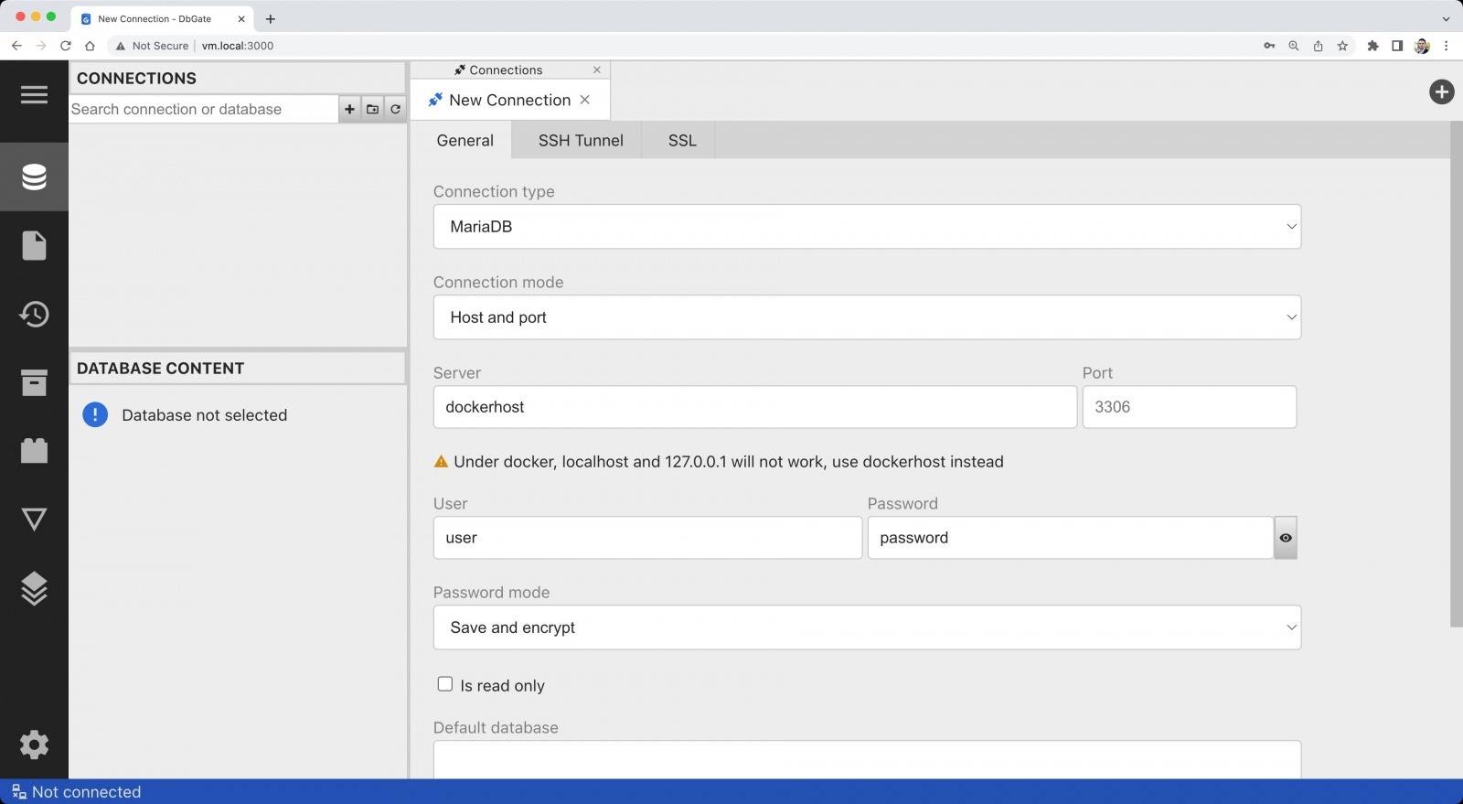Open the plugins sidebar icon

coord(34,451)
